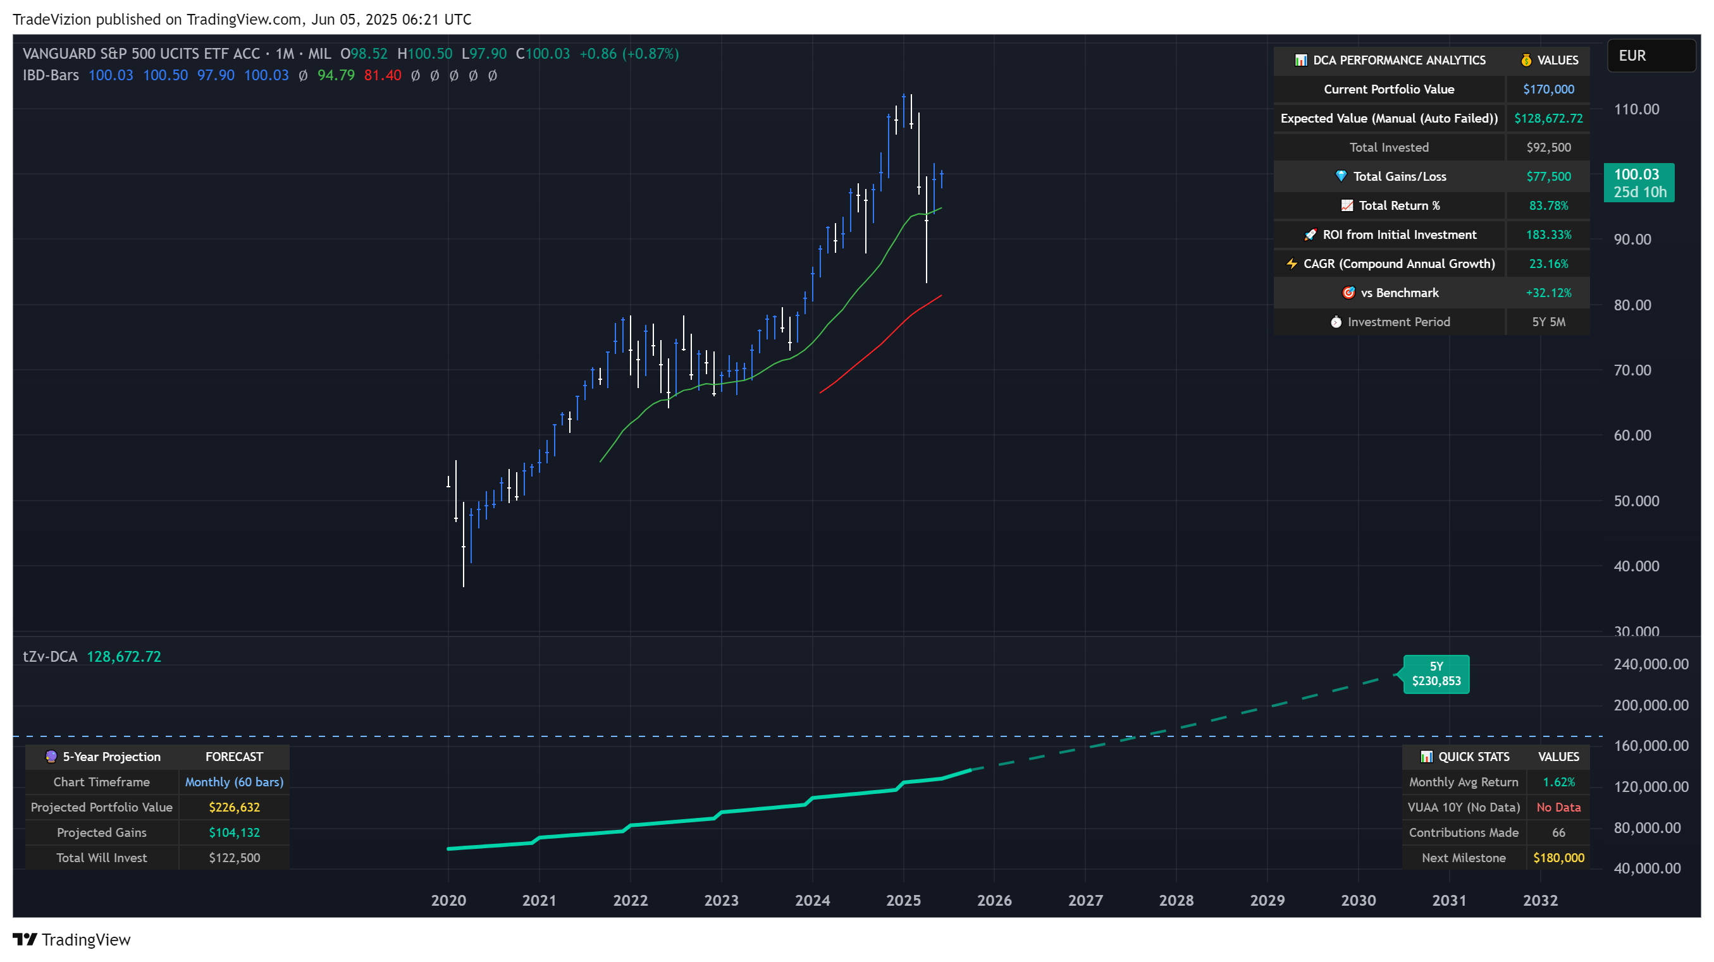
Task: Click the red 81.40 indicator value
Action: click(x=383, y=75)
